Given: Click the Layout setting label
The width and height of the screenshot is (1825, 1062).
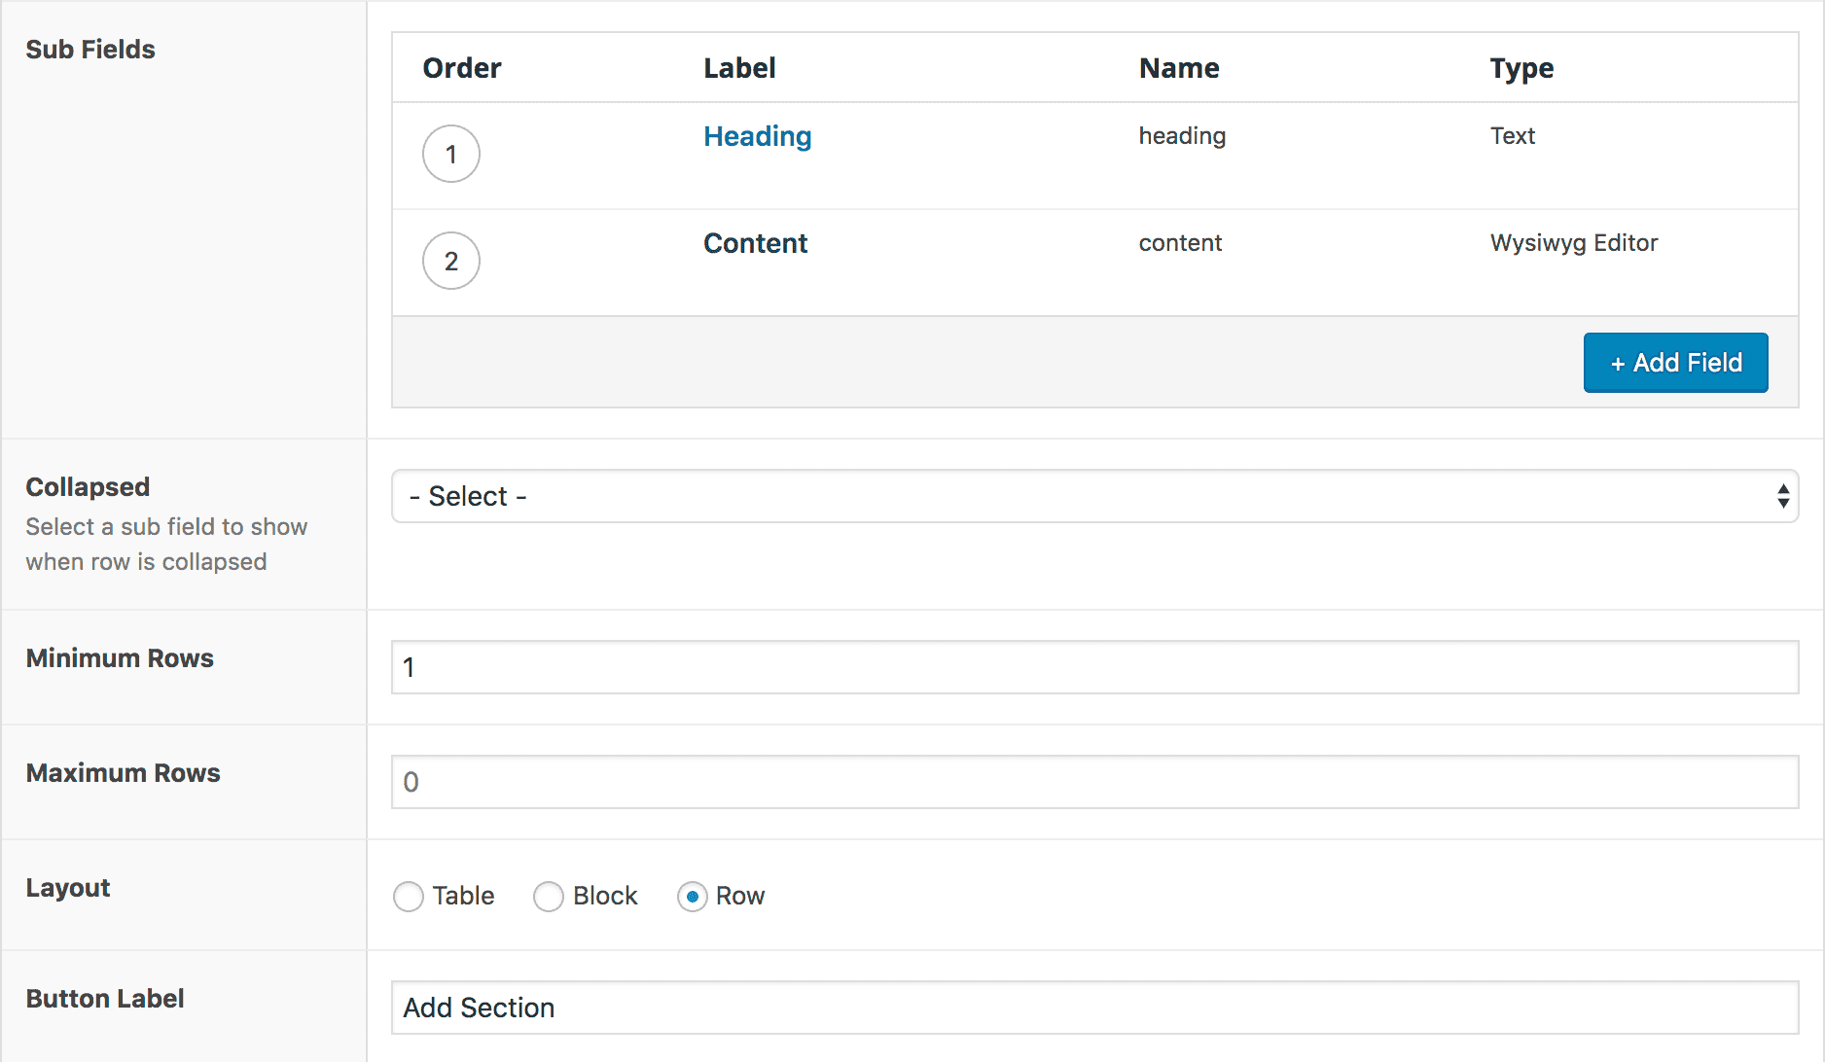Looking at the screenshot, I should 68,888.
